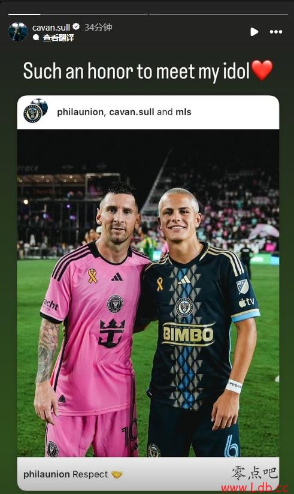Click the handshake emoji in caption

tap(117, 474)
